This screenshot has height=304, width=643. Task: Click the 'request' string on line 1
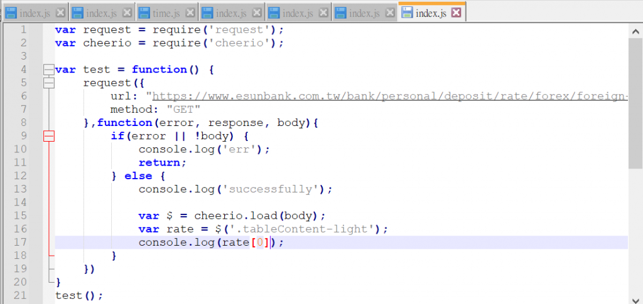pyautogui.click(x=239, y=30)
